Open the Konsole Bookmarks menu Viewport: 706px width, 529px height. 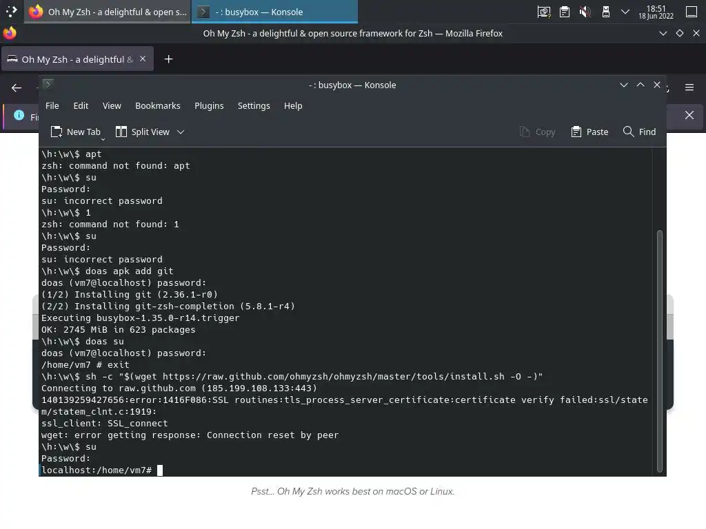pos(158,105)
